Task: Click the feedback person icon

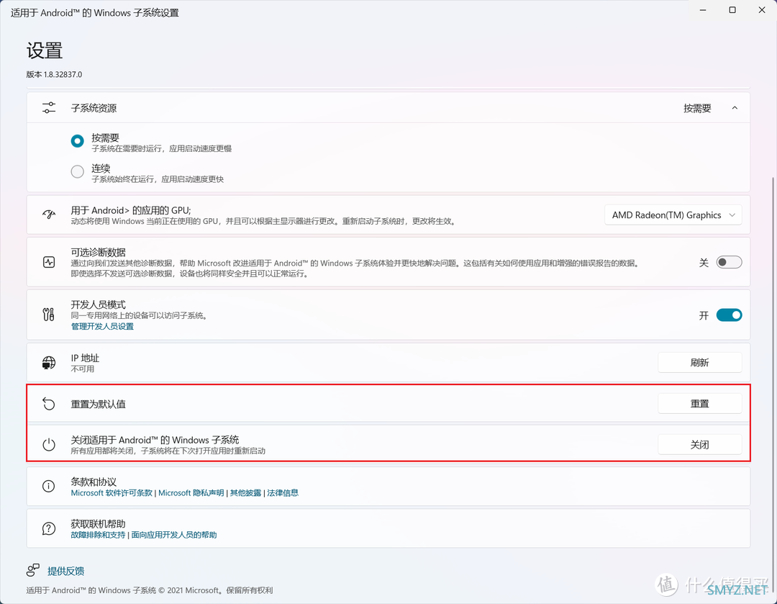Action: click(32, 570)
